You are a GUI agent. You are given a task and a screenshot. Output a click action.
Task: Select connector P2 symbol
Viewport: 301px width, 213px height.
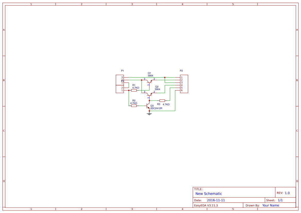184,83
